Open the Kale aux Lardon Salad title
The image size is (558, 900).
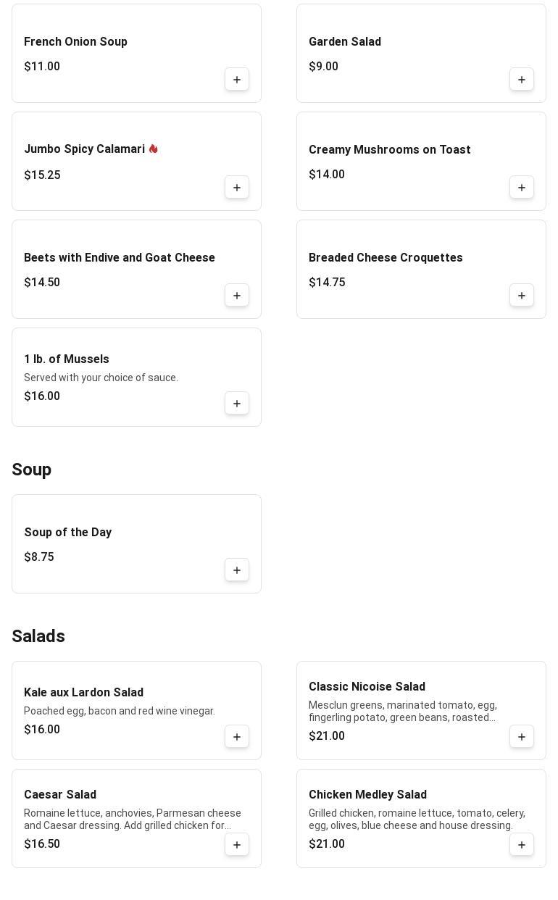83,693
